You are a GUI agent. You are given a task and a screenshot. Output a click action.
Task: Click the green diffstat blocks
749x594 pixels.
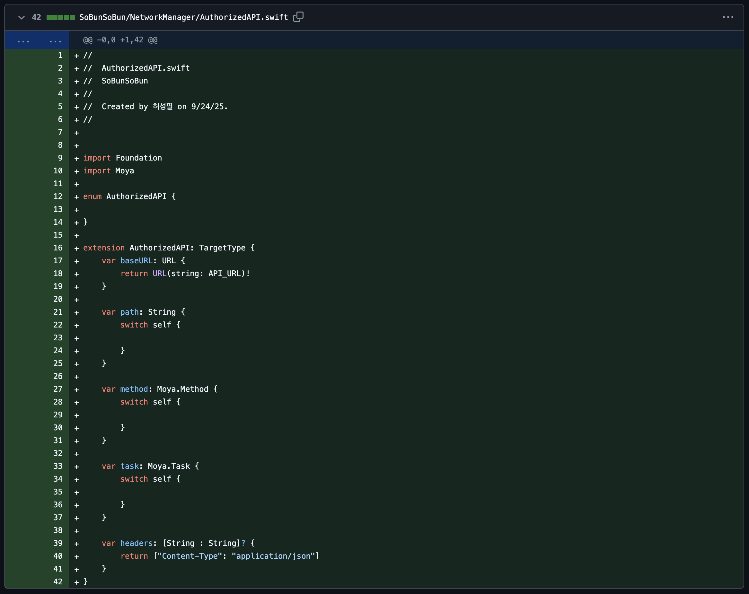[60, 17]
